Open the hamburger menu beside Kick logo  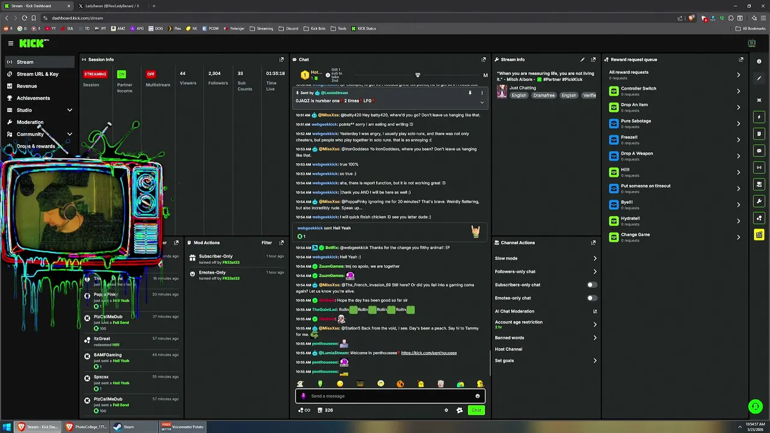point(10,43)
